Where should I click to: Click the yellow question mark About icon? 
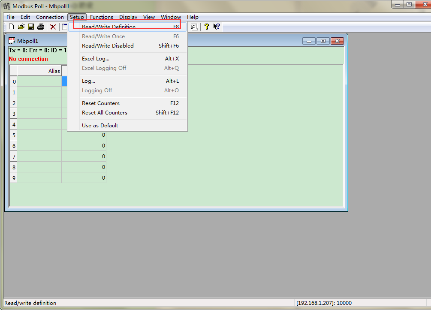coord(207,27)
